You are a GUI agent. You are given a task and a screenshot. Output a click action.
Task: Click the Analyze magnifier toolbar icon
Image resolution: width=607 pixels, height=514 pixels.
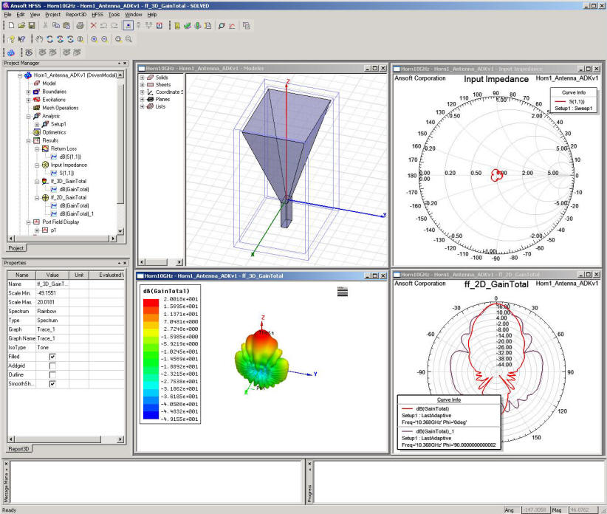(x=222, y=26)
